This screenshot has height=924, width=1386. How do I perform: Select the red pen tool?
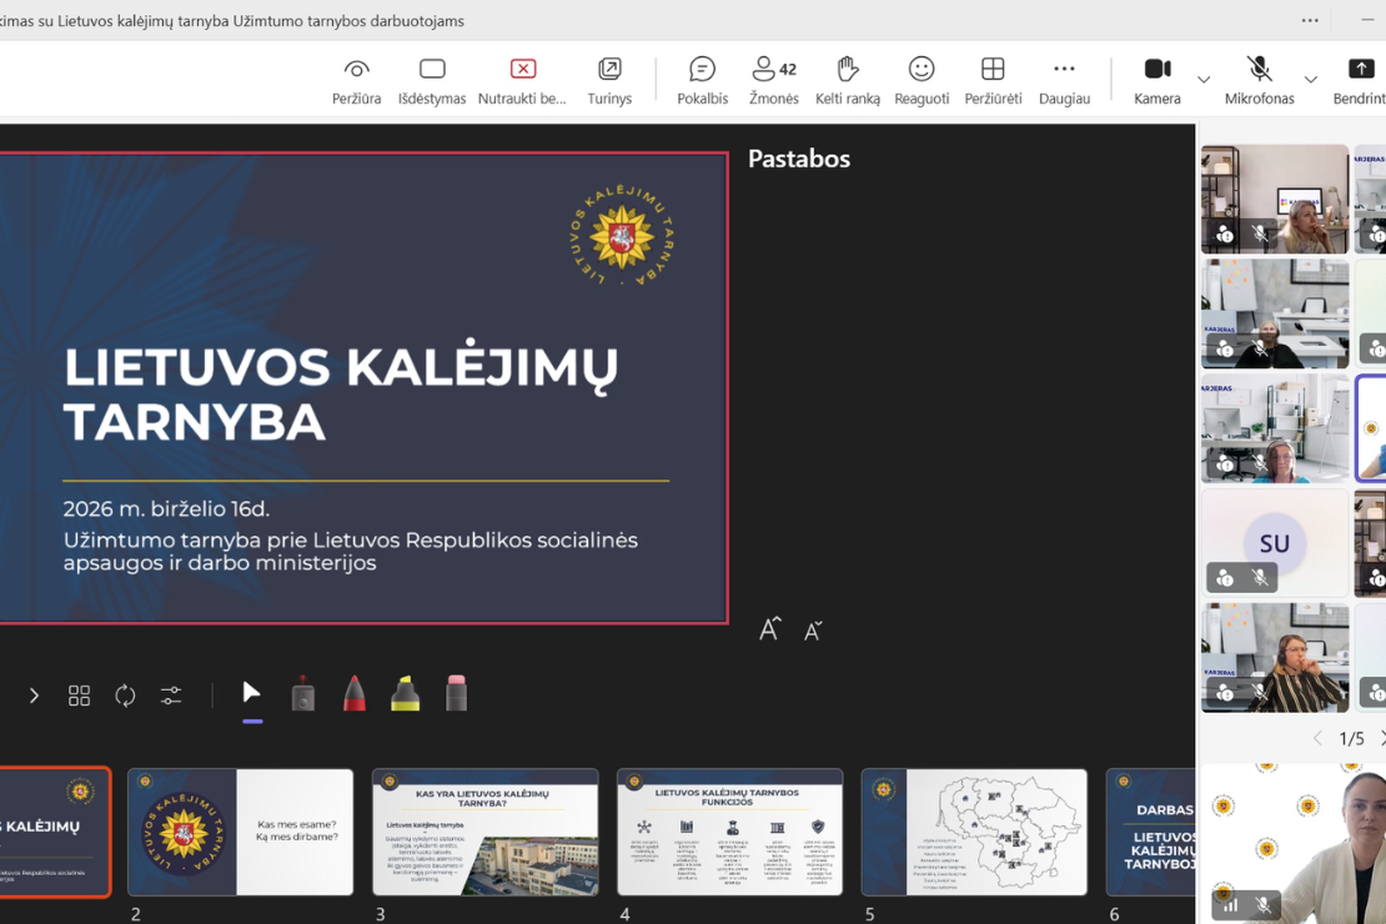point(354,693)
